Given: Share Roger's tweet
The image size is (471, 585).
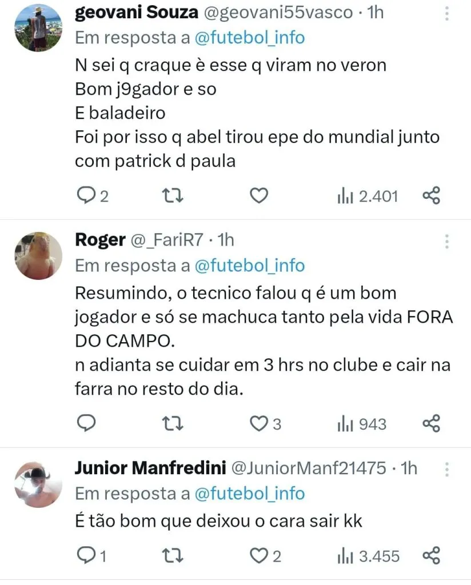Looking at the screenshot, I should pos(432,424).
